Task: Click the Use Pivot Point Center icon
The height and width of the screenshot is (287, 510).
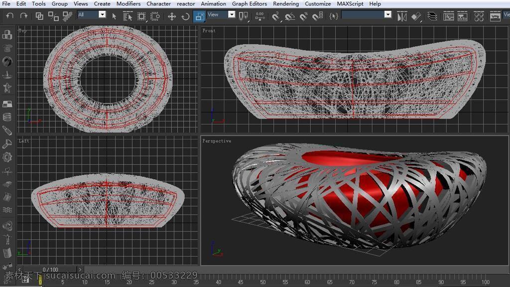Action: [x=243, y=16]
